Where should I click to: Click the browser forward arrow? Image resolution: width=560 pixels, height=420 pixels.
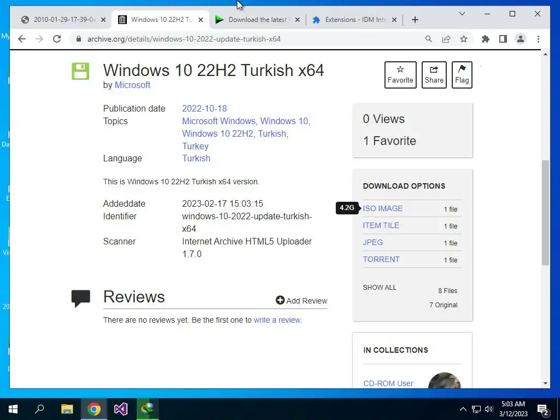coord(39,39)
